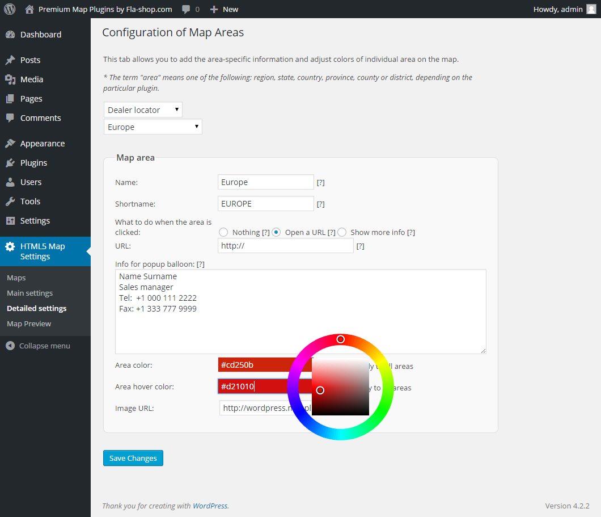Click the Save Changes button
601x517 pixels.
pyautogui.click(x=133, y=458)
